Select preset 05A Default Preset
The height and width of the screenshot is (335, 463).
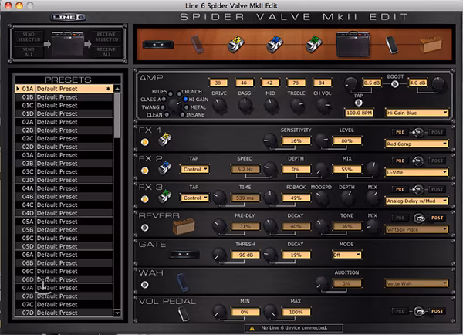click(x=64, y=222)
